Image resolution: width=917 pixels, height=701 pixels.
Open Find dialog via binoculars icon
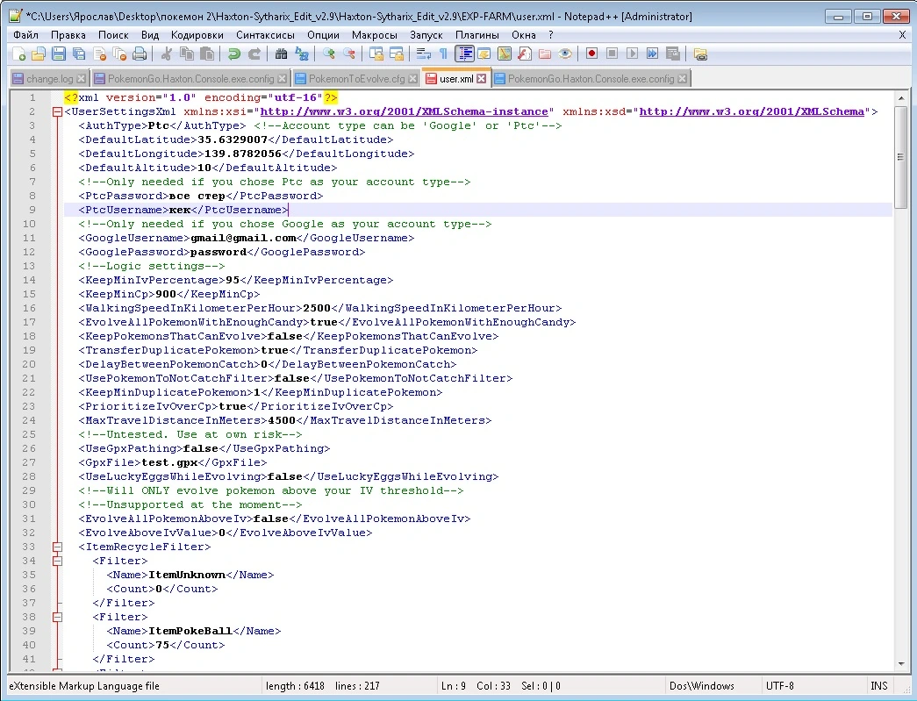click(x=282, y=54)
